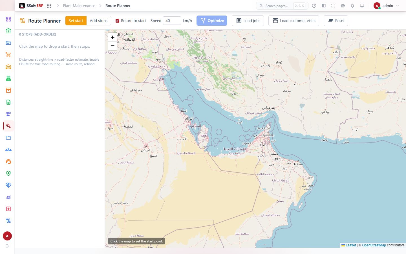Open the orange headset support sidebar module
The width and height of the screenshot is (406, 254).
8,161
